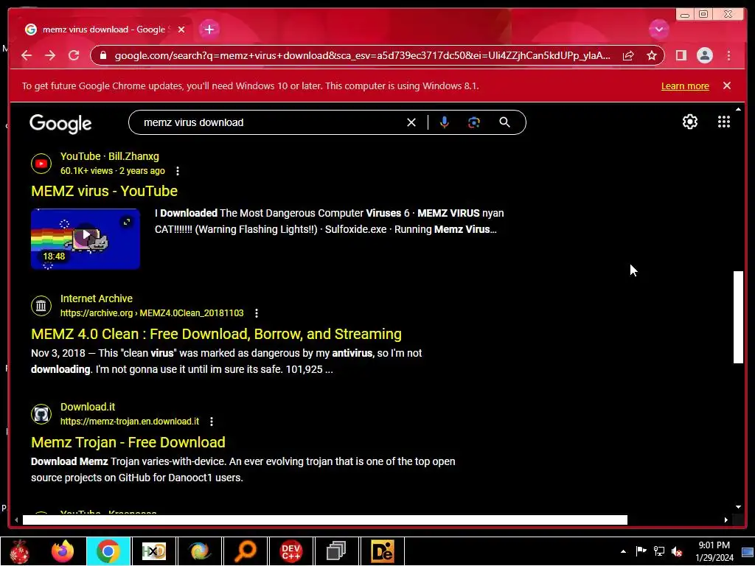Open HxD hex editor from taskbar
The image size is (755, 566).
[x=154, y=551]
